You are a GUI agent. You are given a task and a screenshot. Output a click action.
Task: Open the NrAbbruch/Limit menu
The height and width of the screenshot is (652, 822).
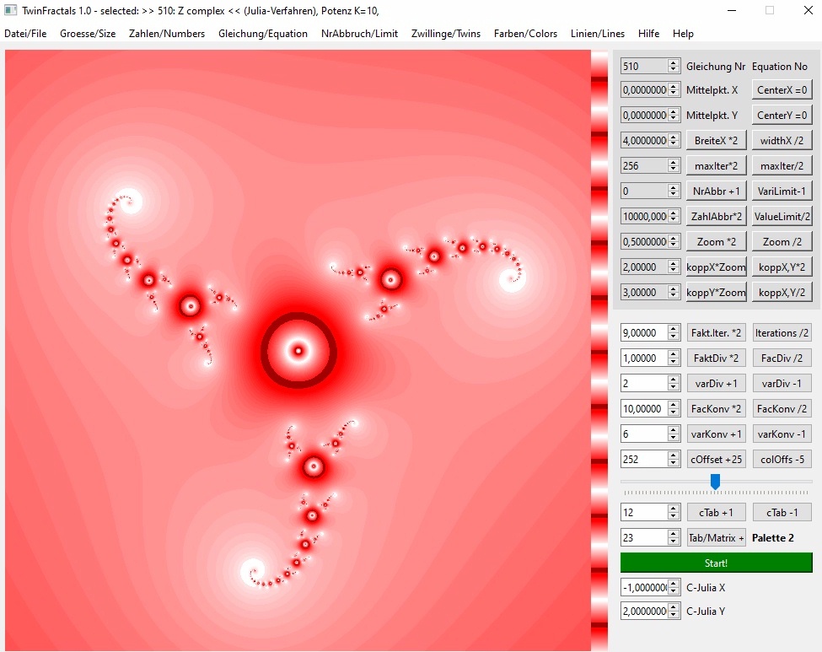[359, 34]
